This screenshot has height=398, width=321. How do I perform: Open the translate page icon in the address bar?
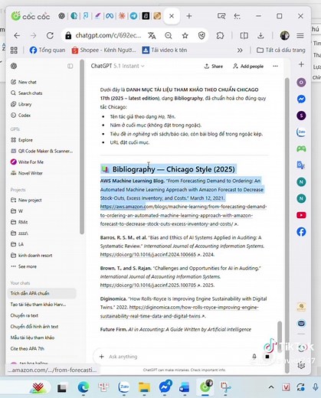tap(152, 36)
